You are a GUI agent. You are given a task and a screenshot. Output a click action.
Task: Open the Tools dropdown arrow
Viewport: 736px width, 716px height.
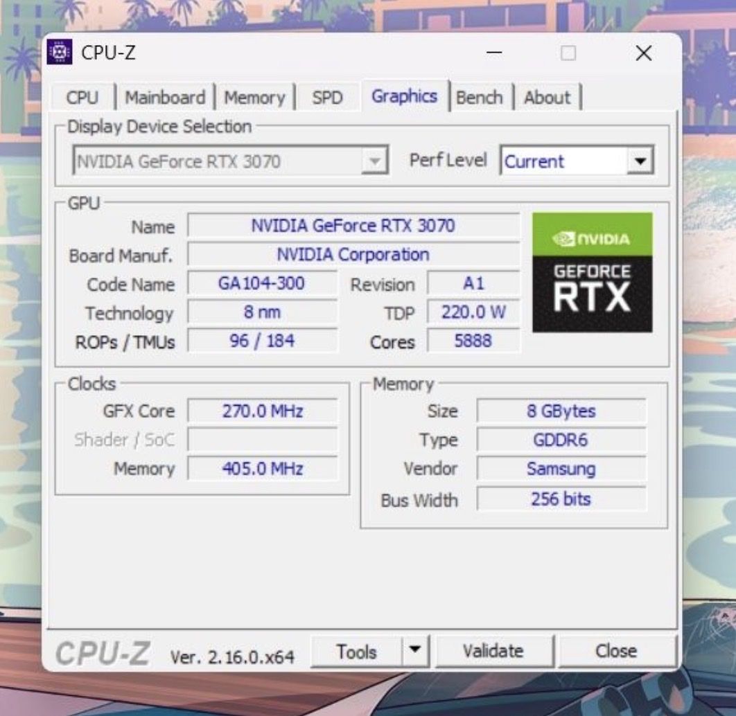415,650
